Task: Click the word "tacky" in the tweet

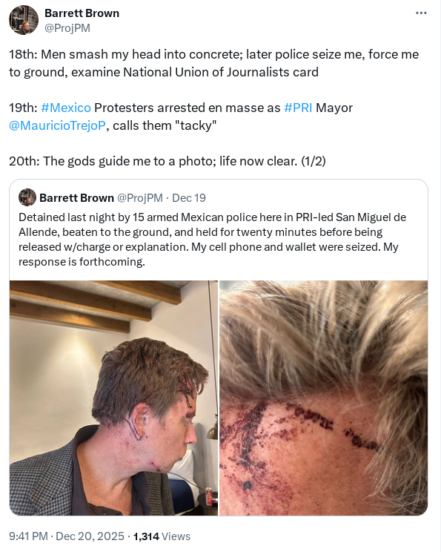Action: point(195,125)
